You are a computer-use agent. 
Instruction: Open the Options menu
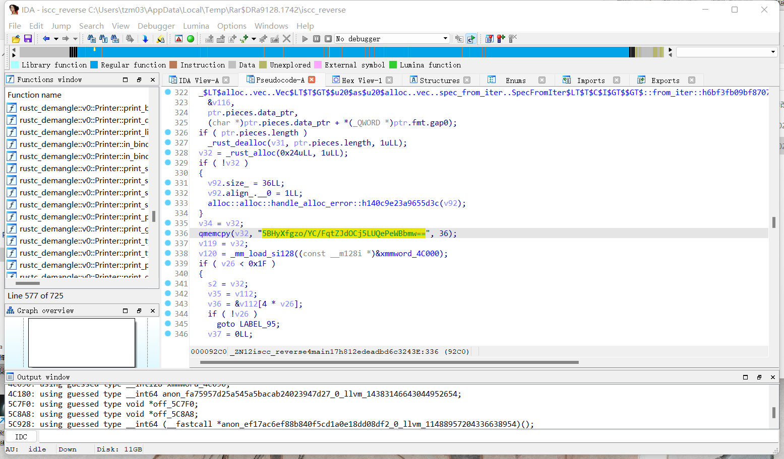(x=232, y=26)
